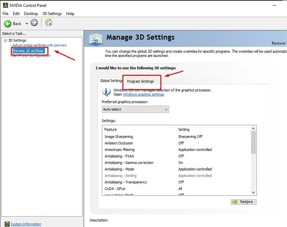287x227 pixels.
Task: Switch to the Program Settings tab
Action: coord(140,81)
